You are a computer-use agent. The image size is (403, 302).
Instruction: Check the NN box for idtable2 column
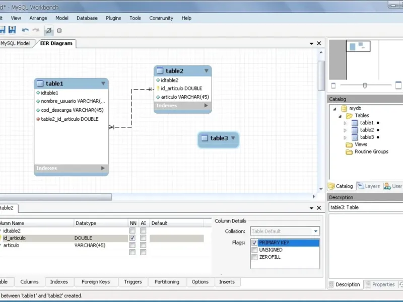click(132, 231)
